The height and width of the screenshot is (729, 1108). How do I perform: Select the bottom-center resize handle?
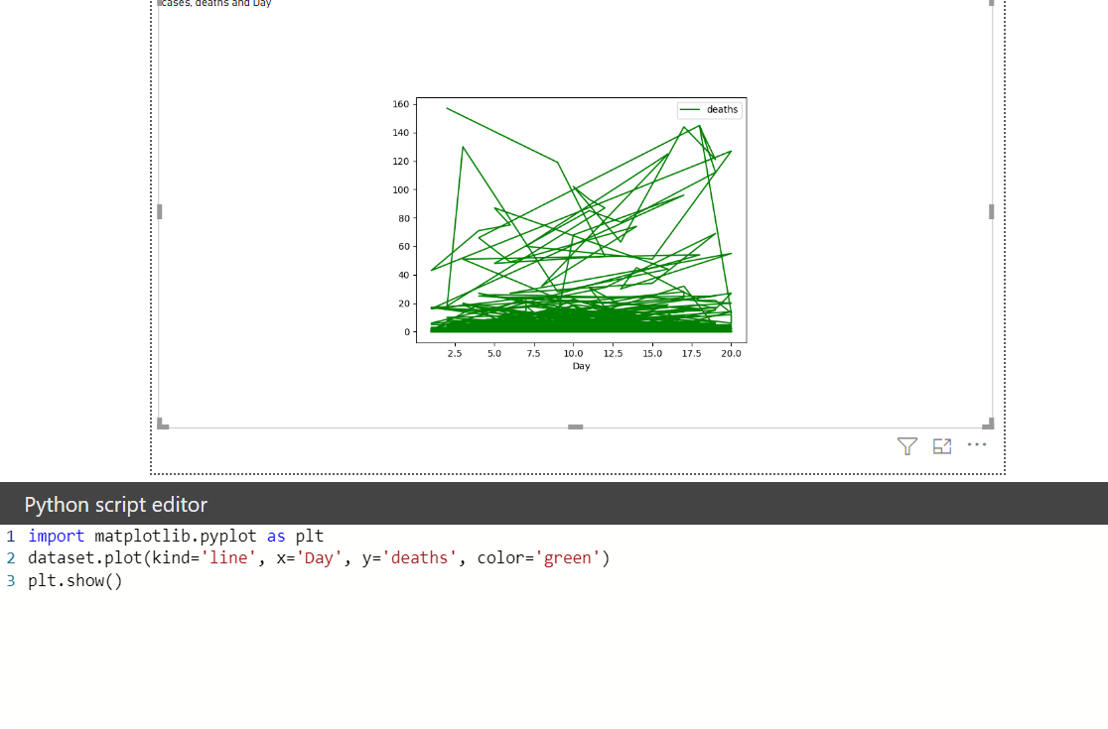pos(576,426)
